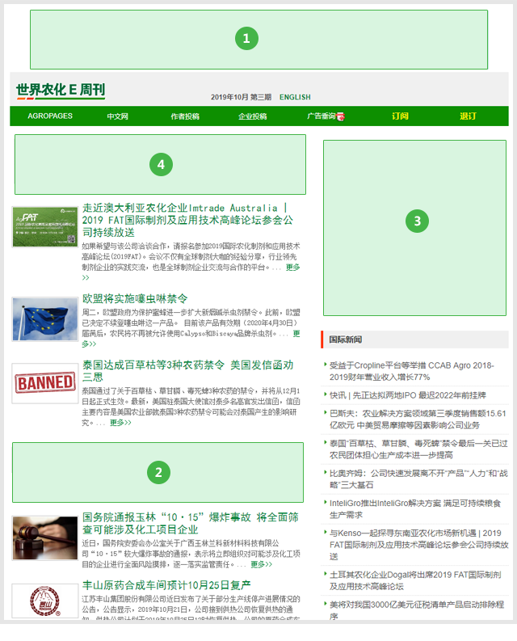Open the 比奥齐姆 三大基石 news item
This screenshot has width=517, height=641.
[x=418, y=479]
